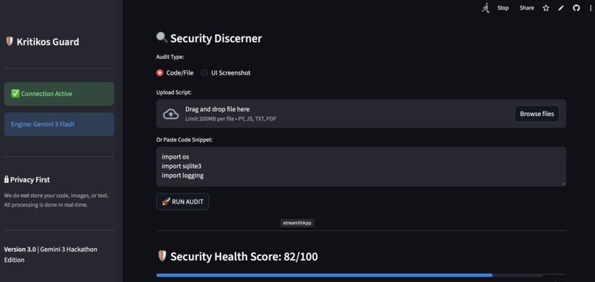Click the Kritikos Guard title
Screen dimensions: 595x282
tap(48, 42)
